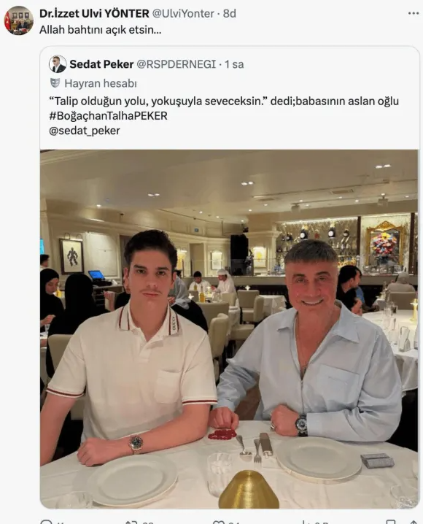423x524 pixels.
Task: Click the Sedat Peker display name
Action: pos(101,64)
